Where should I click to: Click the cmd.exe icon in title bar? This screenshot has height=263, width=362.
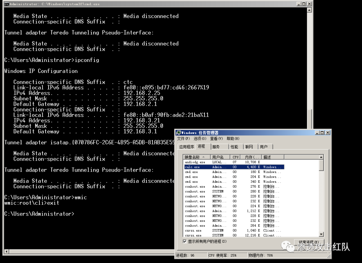(6, 4)
